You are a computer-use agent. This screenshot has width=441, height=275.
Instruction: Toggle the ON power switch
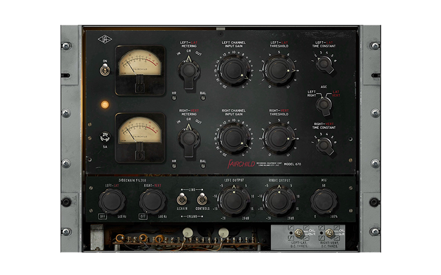(105, 70)
